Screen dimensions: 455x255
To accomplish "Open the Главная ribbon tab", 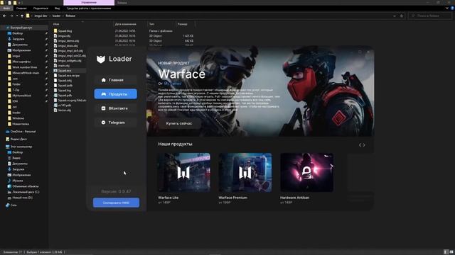I will coord(21,8).
